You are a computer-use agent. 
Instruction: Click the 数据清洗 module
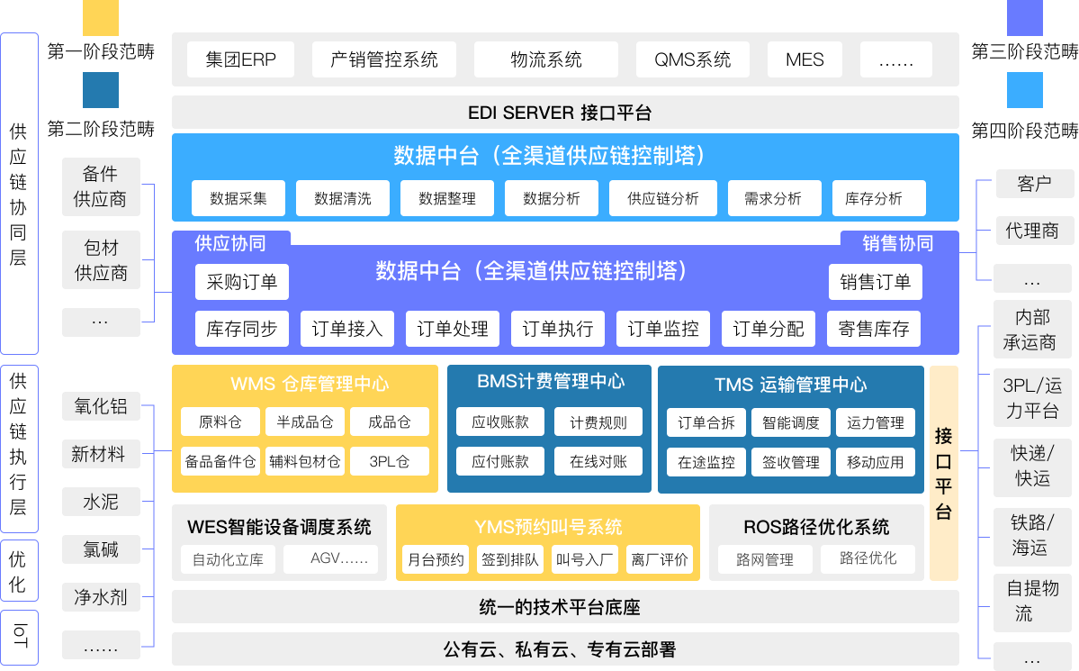click(342, 198)
